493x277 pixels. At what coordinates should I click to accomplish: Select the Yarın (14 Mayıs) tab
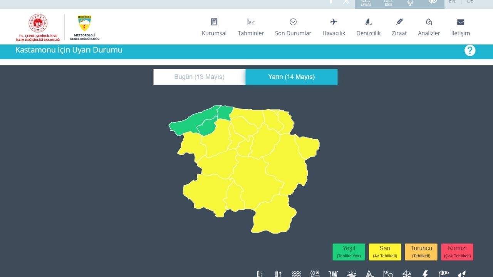click(x=292, y=77)
